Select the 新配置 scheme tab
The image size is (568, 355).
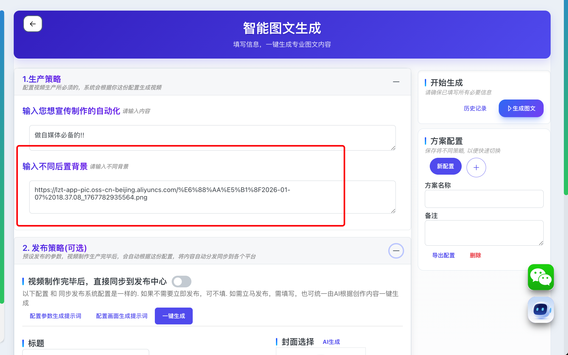point(445,166)
